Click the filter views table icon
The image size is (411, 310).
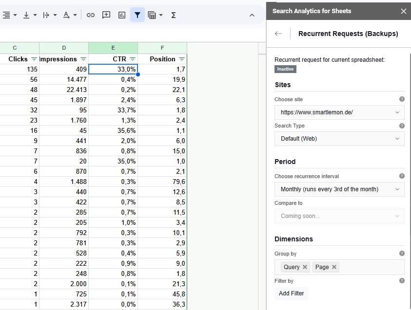coord(152,15)
